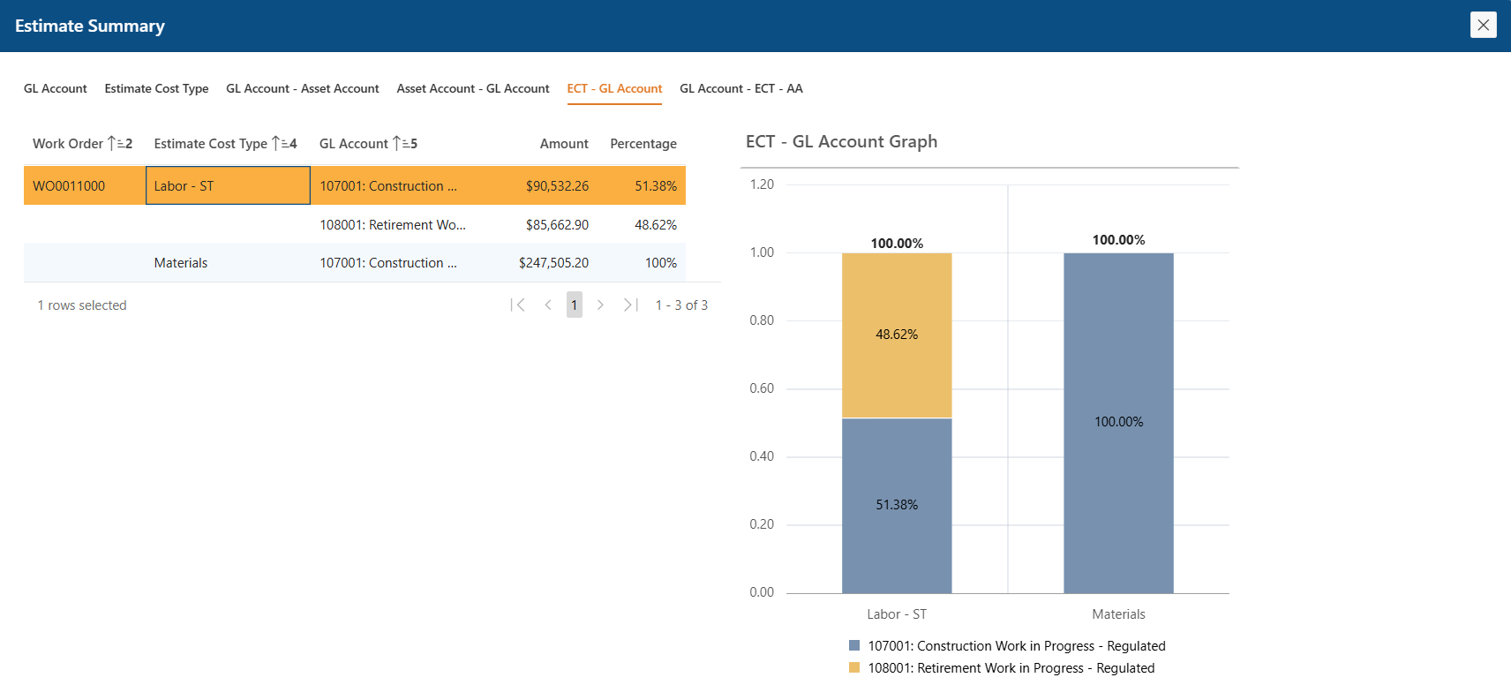Switch to GL Account - ECT - AA tab
The width and height of the screenshot is (1511, 700).
point(741,88)
